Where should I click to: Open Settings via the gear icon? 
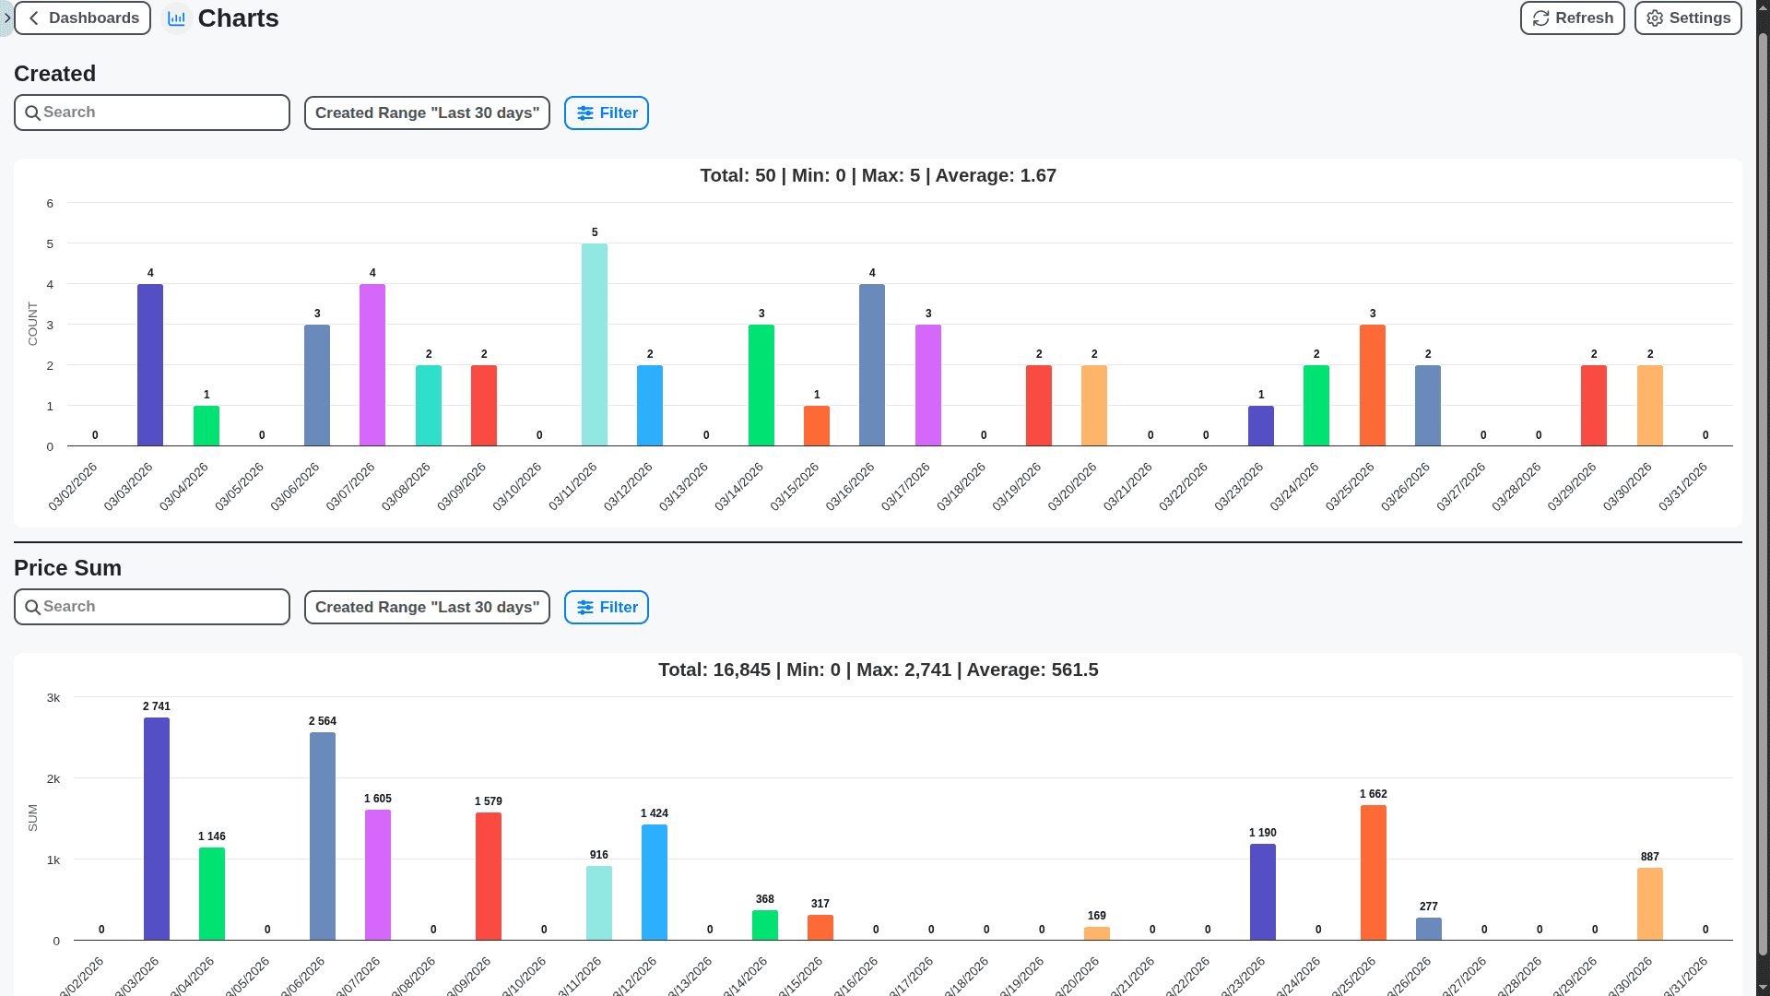coord(1654,18)
